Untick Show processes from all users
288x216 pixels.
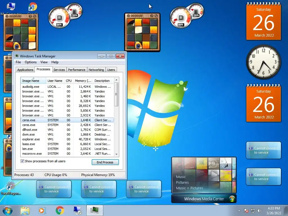tap(22, 161)
